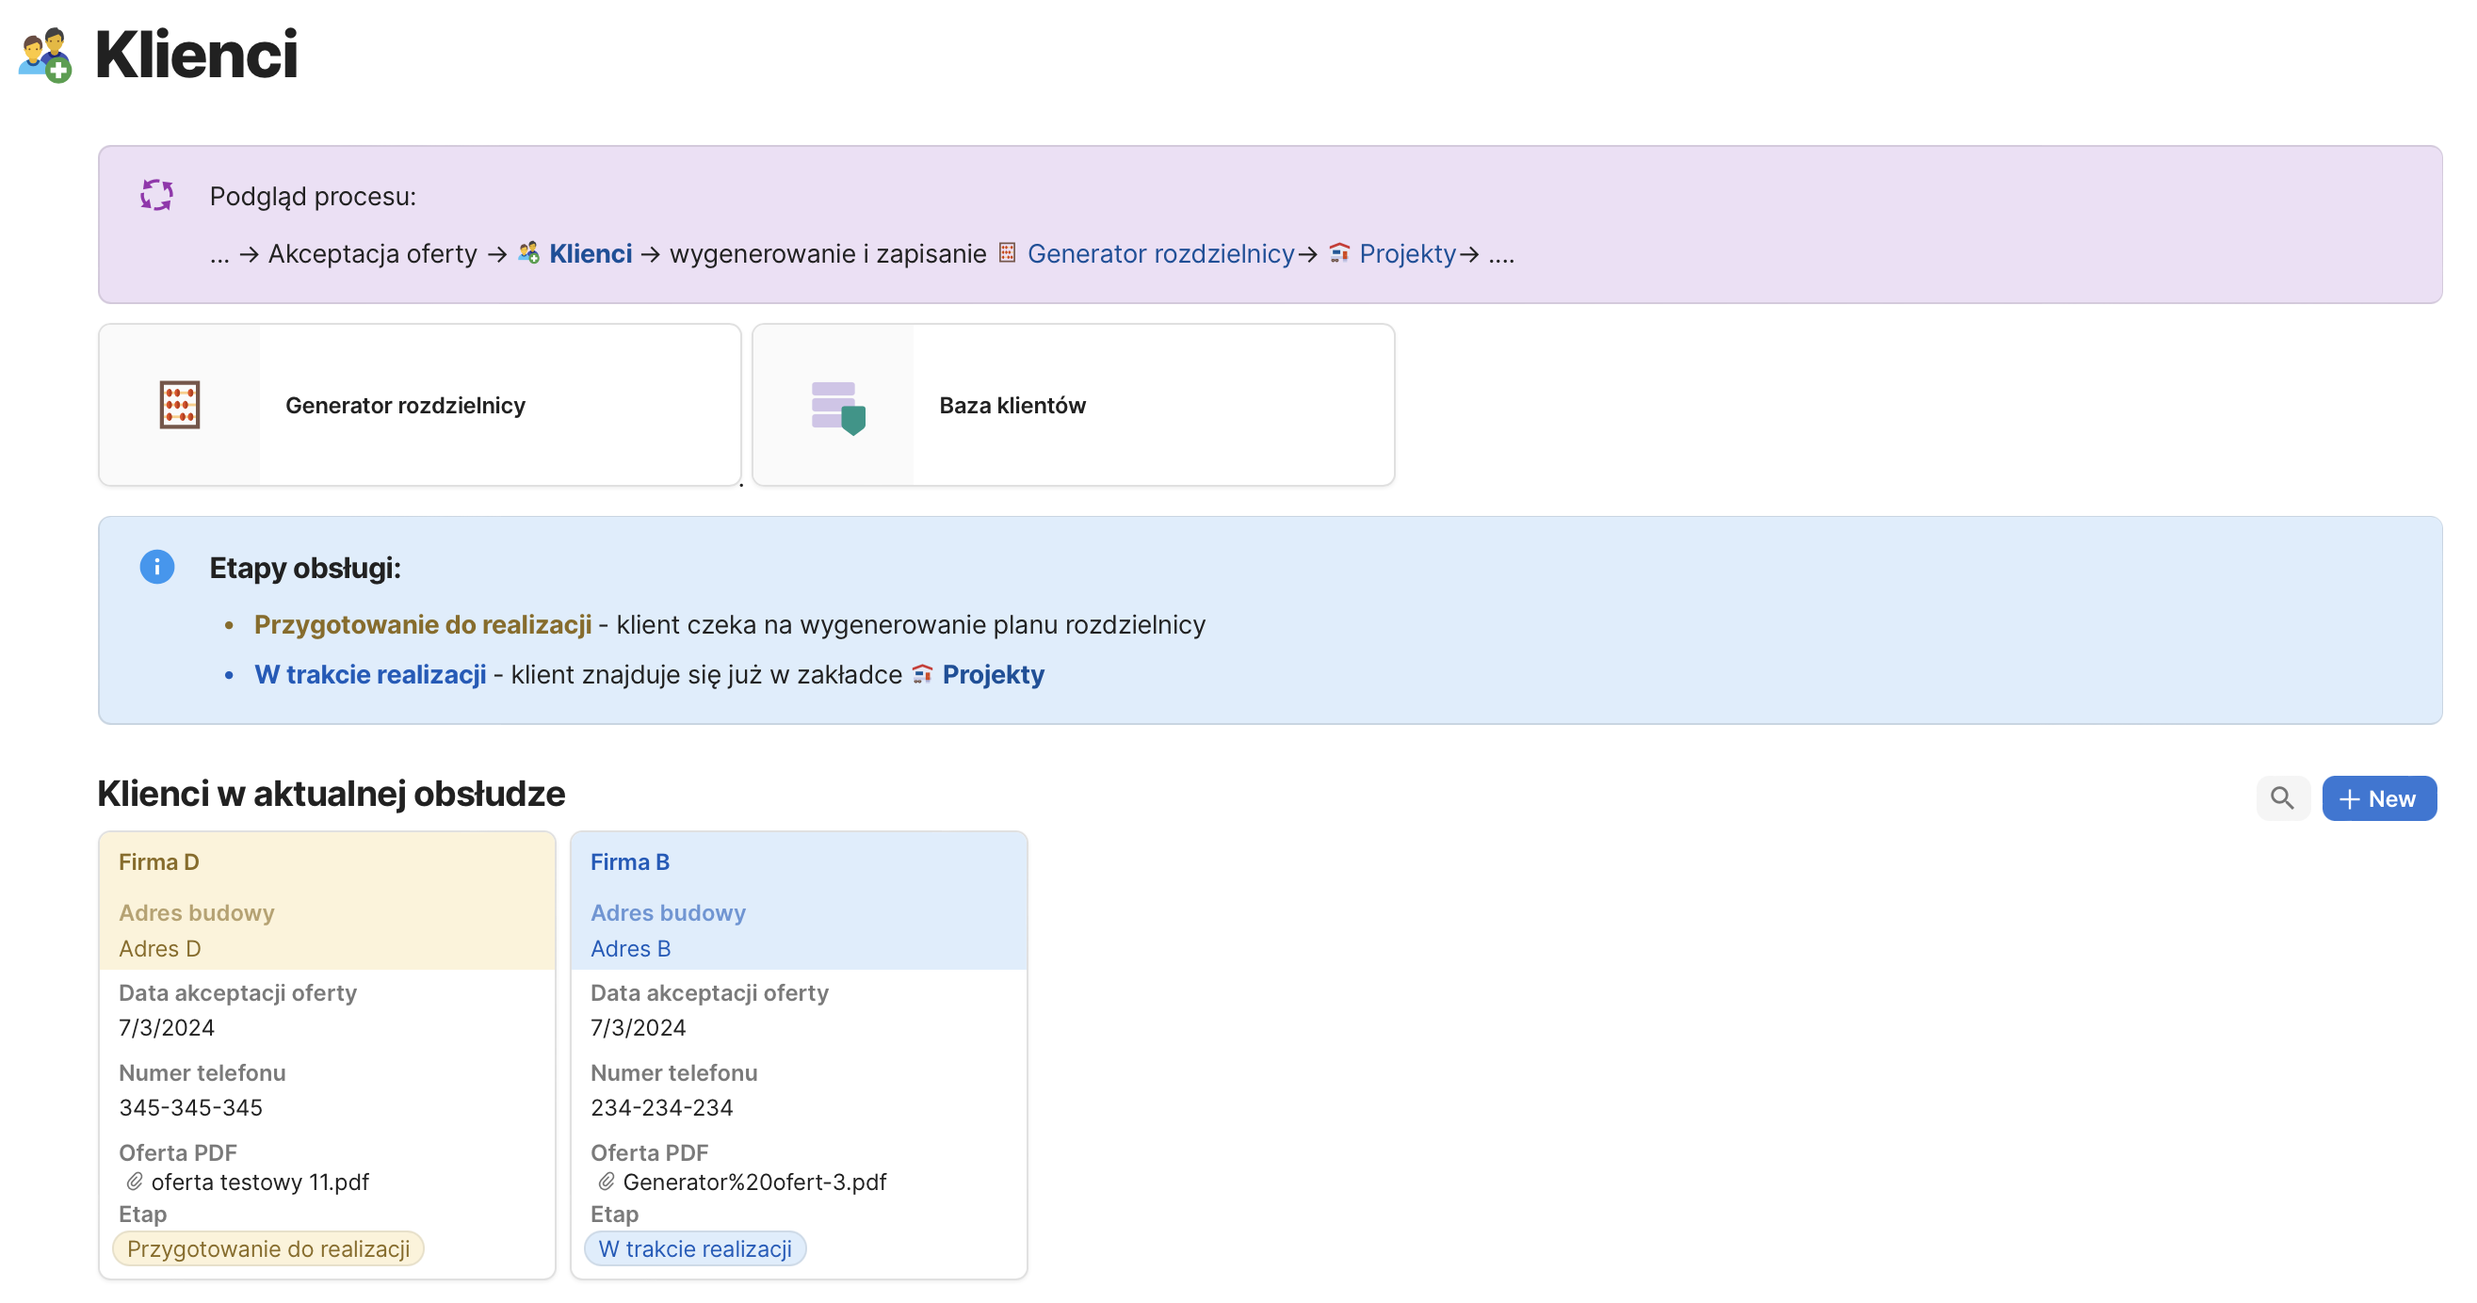Click the New button to add client
This screenshot has height=1303, width=2477.
click(x=2378, y=798)
